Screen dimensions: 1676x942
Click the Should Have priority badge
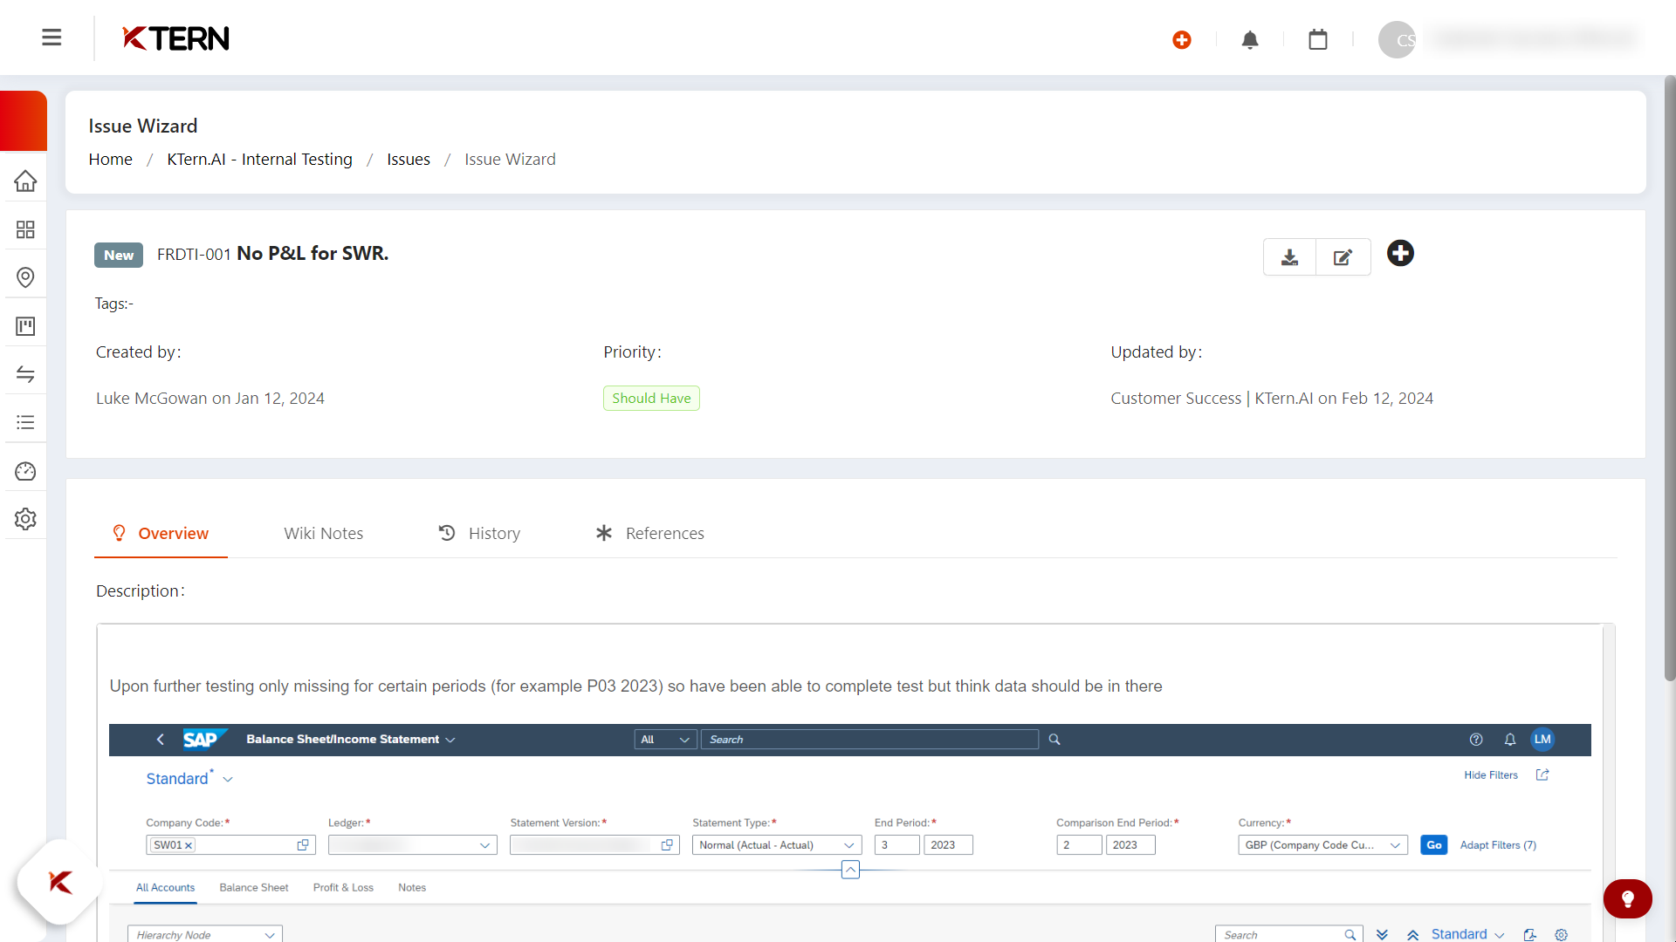tap(651, 398)
